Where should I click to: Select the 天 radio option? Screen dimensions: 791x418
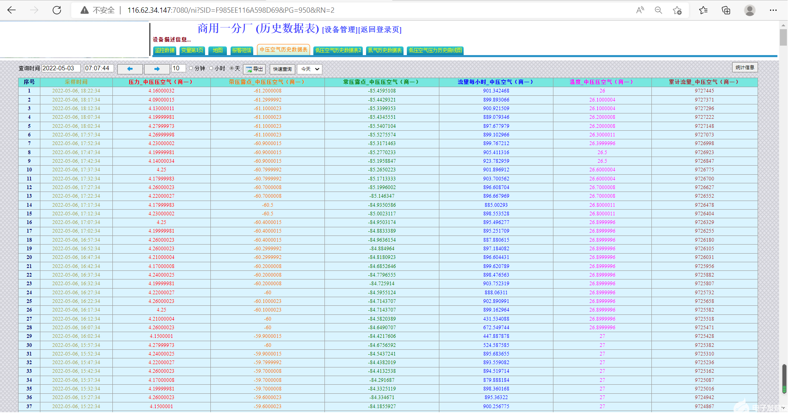tap(232, 69)
